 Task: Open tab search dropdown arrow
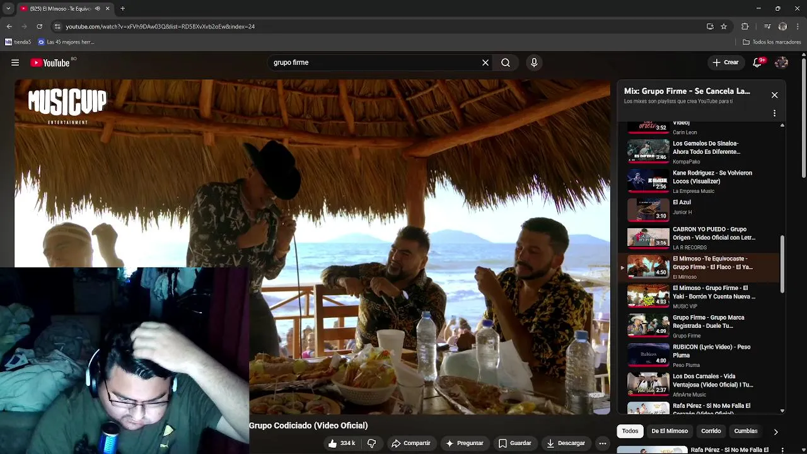(8, 9)
